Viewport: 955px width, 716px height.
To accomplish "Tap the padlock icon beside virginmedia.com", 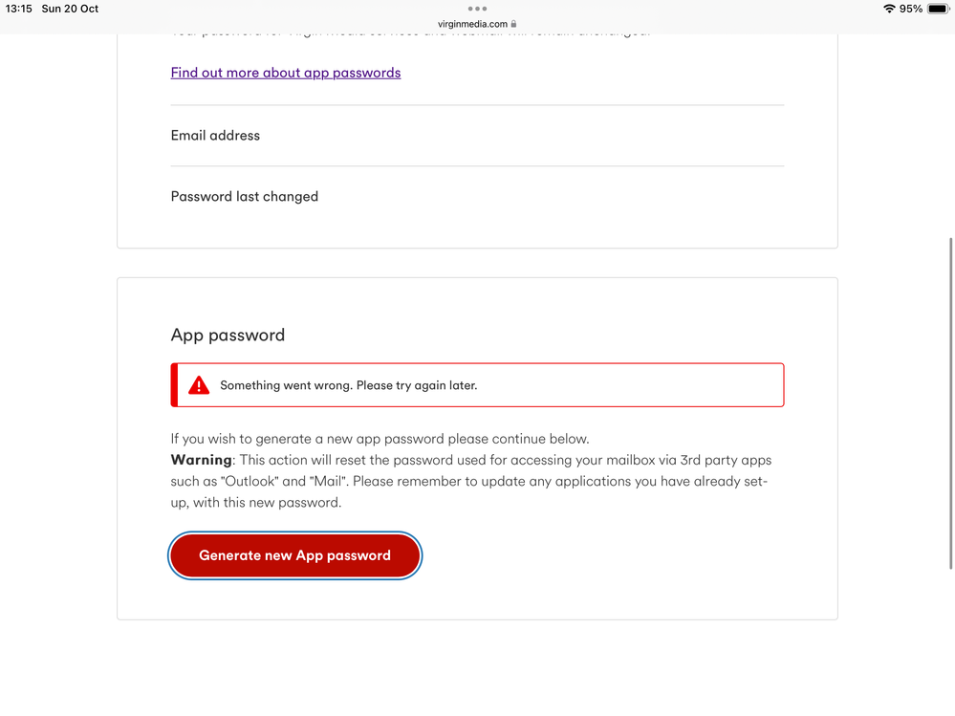I will (513, 24).
